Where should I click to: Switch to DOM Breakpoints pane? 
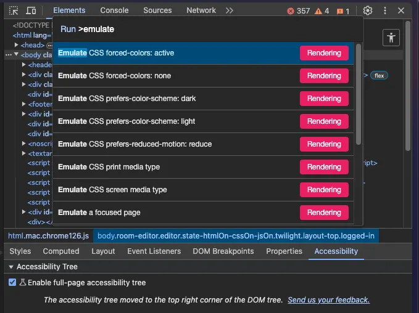click(x=223, y=251)
